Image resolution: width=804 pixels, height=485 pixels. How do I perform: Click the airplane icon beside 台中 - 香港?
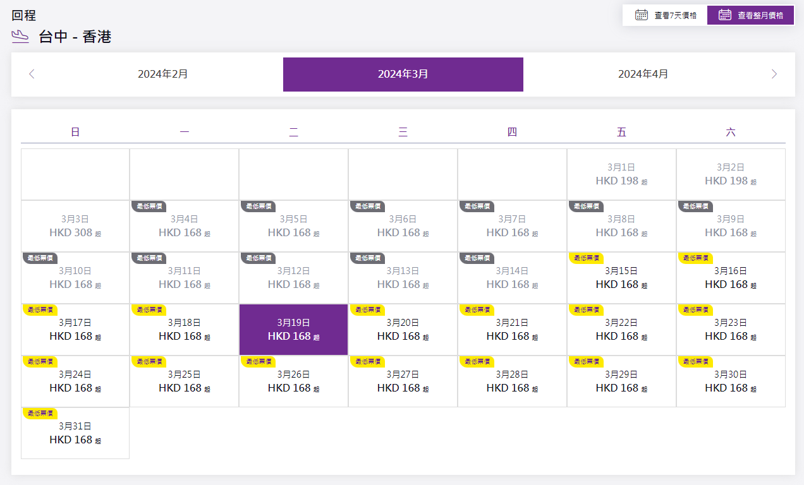point(20,37)
